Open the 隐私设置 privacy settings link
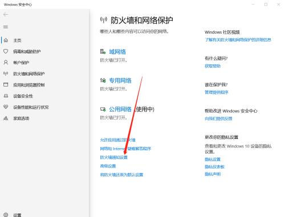The width and height of the screenshot is (285, 217). click(x=213, y=159)
